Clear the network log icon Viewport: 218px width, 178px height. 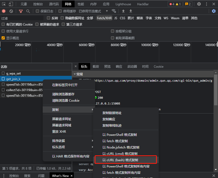click(11, 11)
